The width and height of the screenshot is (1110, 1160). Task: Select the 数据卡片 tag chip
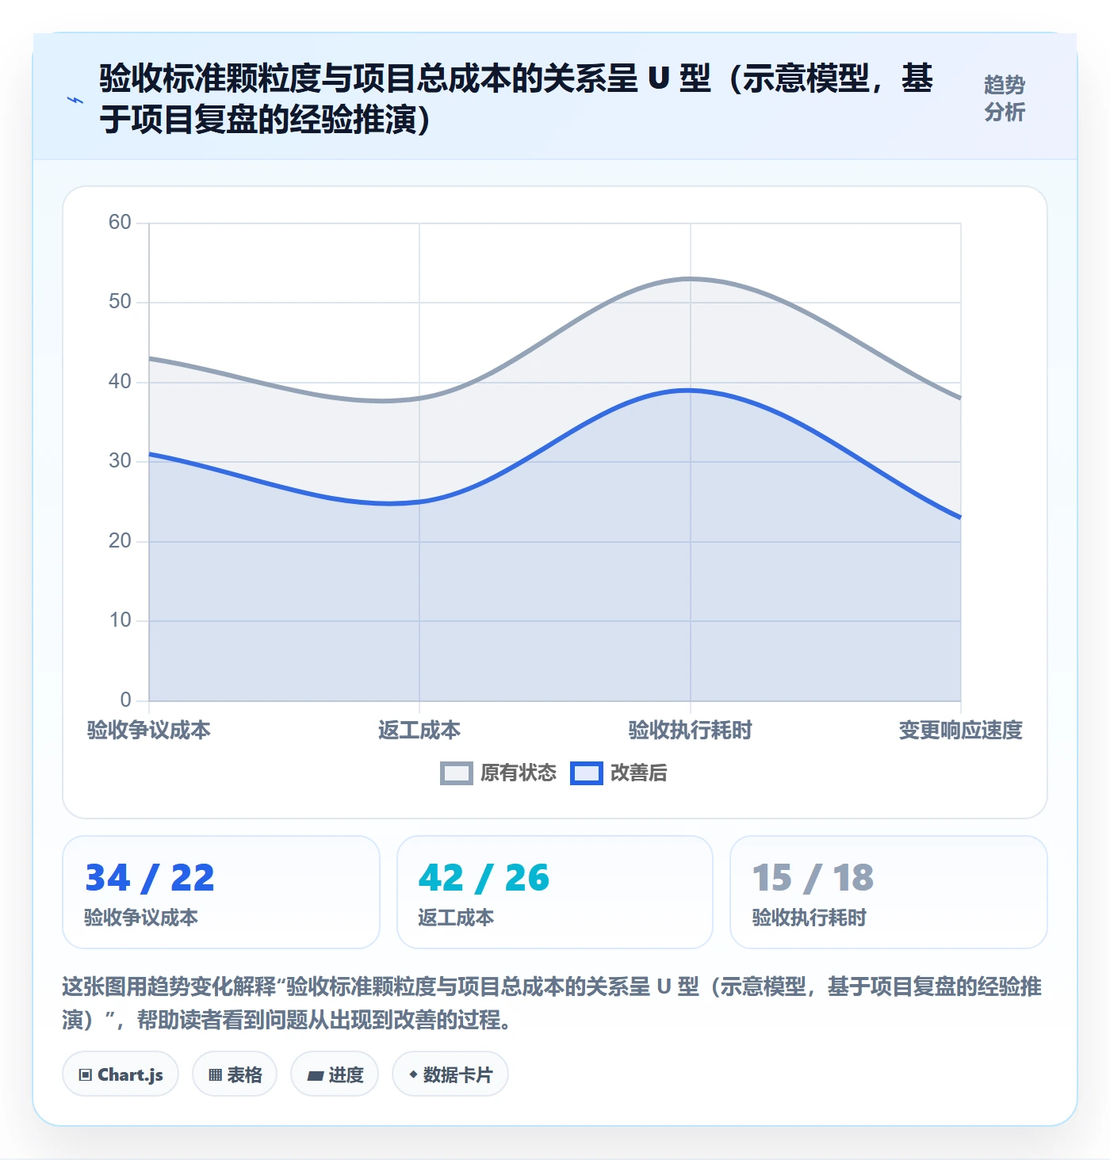(450, 1074)
